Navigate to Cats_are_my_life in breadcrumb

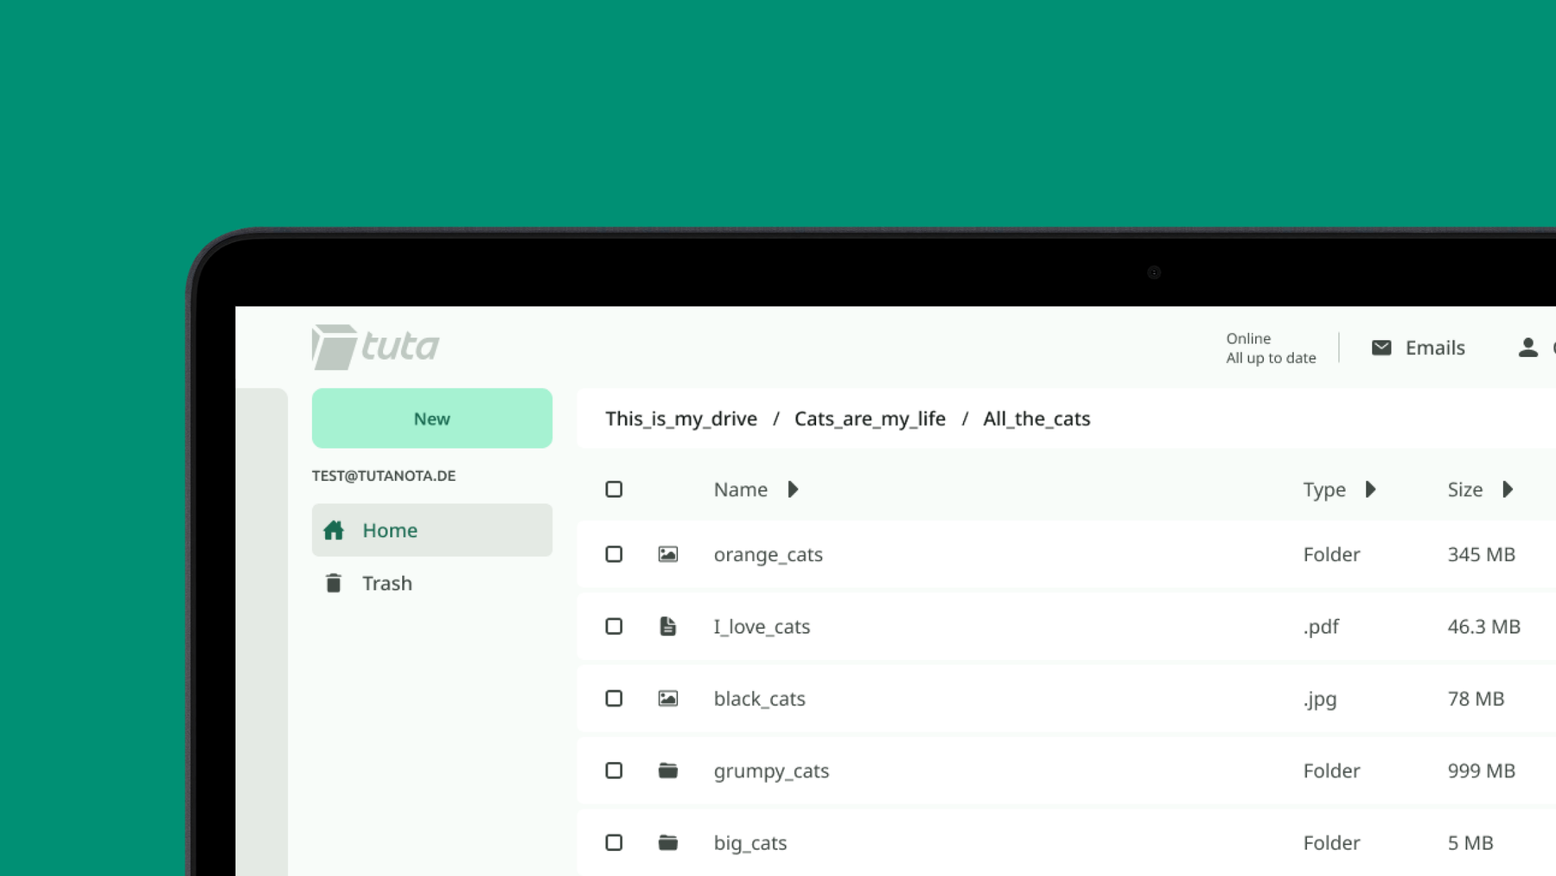click(x=870, y=419)
